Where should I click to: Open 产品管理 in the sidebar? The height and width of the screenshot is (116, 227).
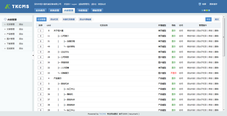(11, 34)
